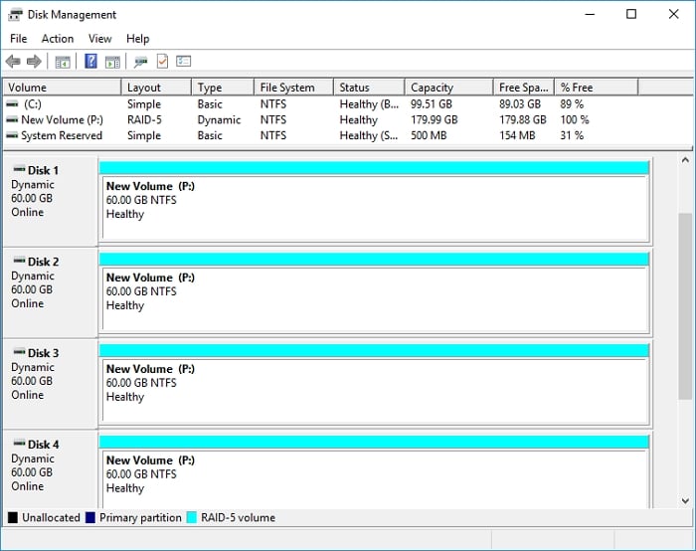This screenshot has height=551, width=696.
Task: Click the Forward arrow in the toolbar
Action: coord(34,62)
